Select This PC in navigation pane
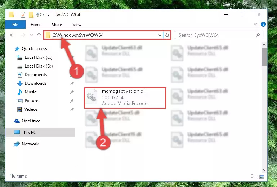The image size is (277, 187). click(40, 132)
